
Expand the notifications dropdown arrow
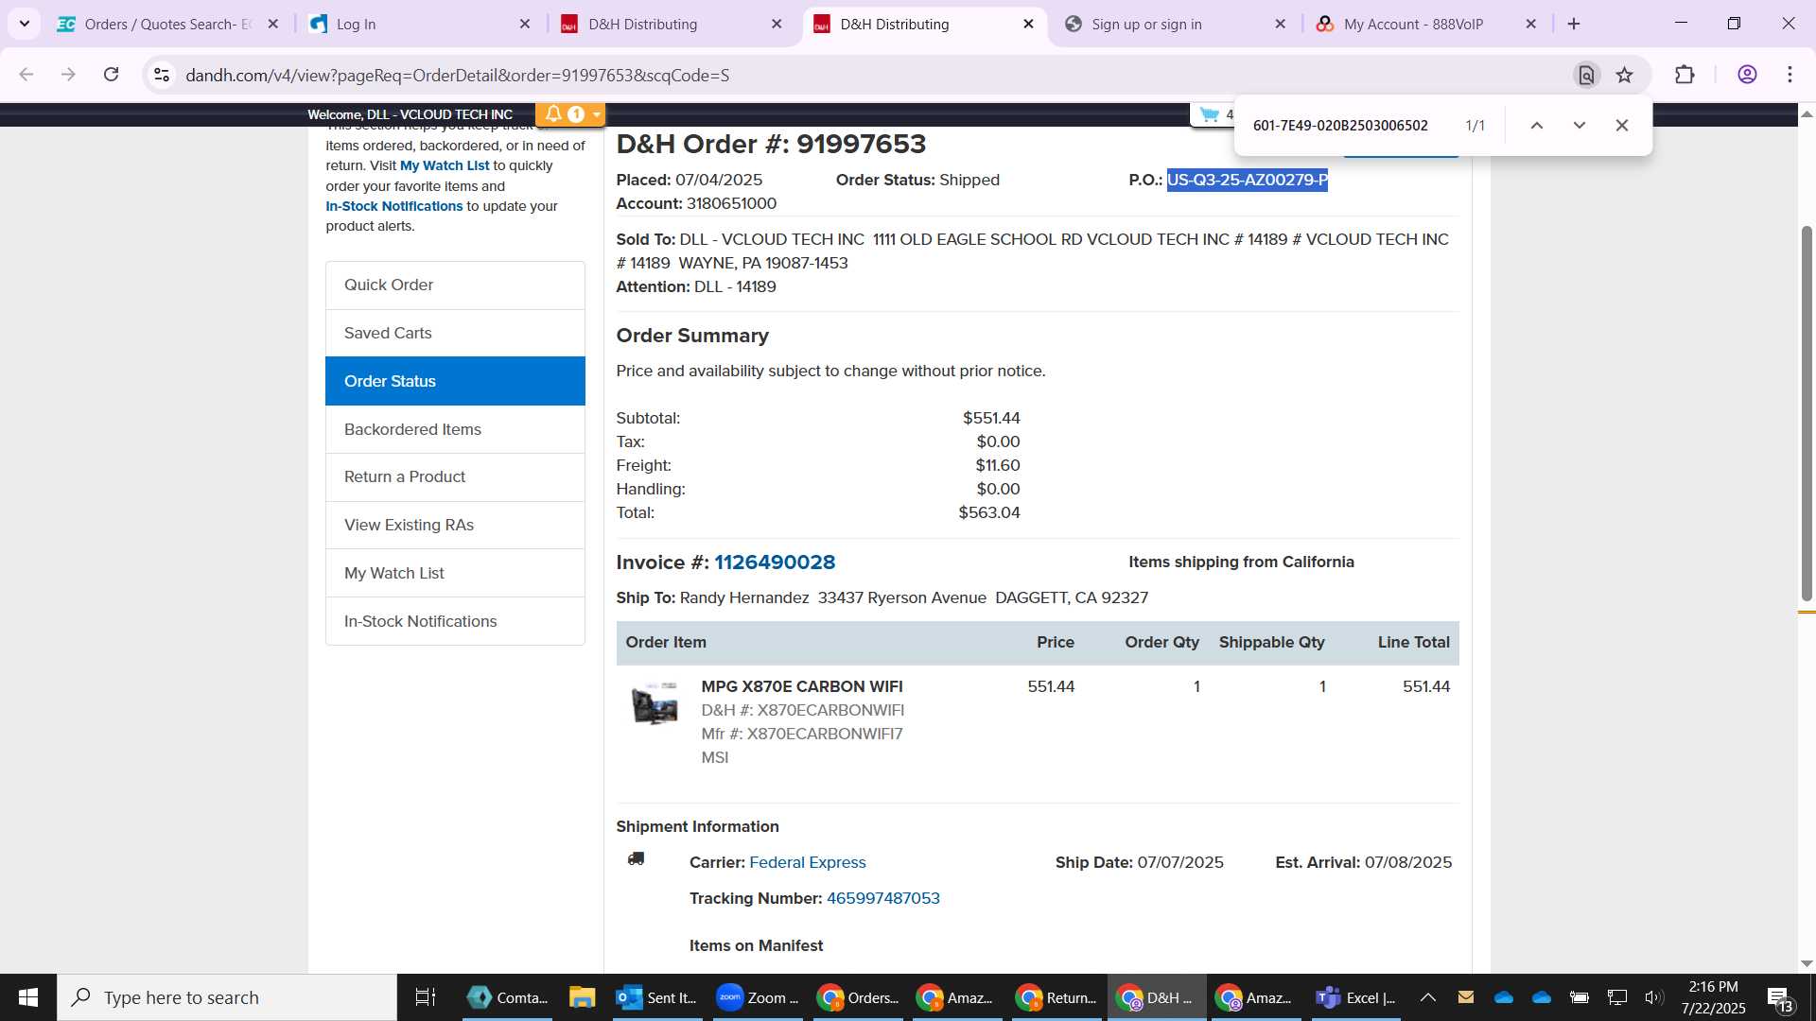(x=597, y=114)
